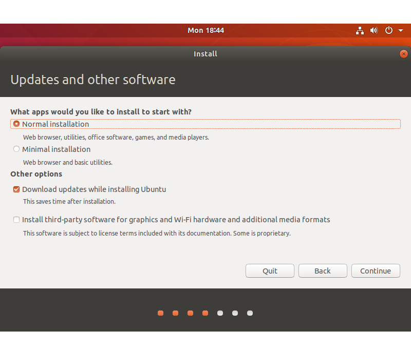Click the 'Other options' heading
The image size is (411, 349).
point(36,174)
